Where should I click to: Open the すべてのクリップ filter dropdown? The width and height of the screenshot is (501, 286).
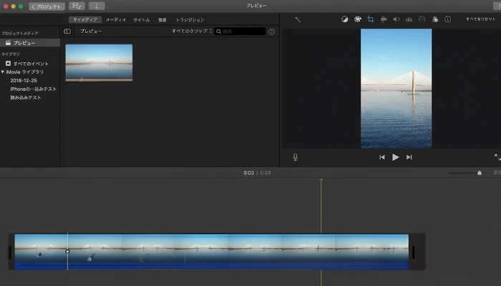[192, 31]
